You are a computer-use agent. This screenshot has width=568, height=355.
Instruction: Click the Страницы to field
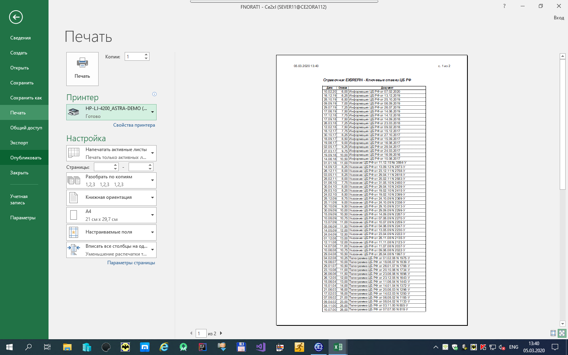(x=138, y=167)
